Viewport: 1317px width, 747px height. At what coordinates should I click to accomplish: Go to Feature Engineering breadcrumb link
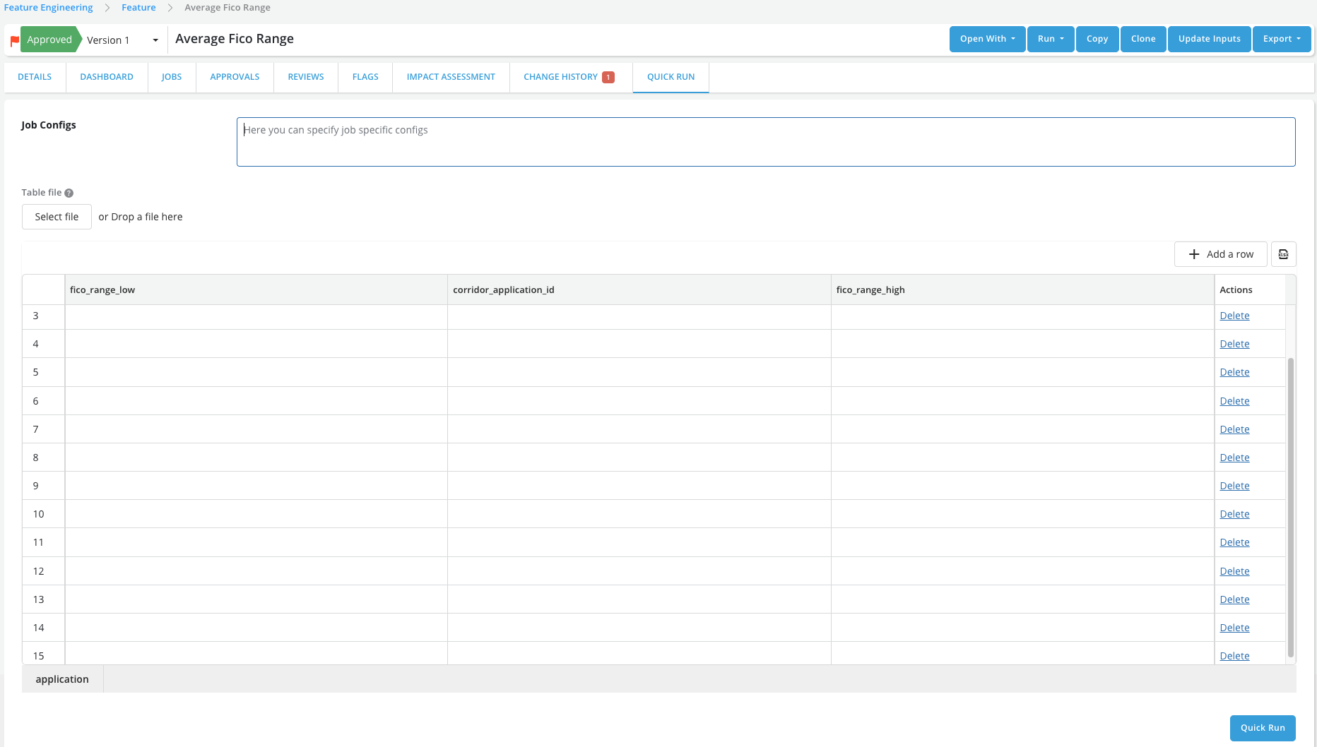pos(48,8)
